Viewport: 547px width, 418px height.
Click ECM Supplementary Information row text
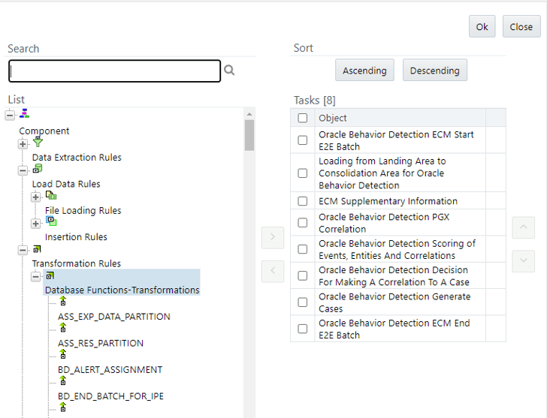pyautogui.click(x=388, y=201)
